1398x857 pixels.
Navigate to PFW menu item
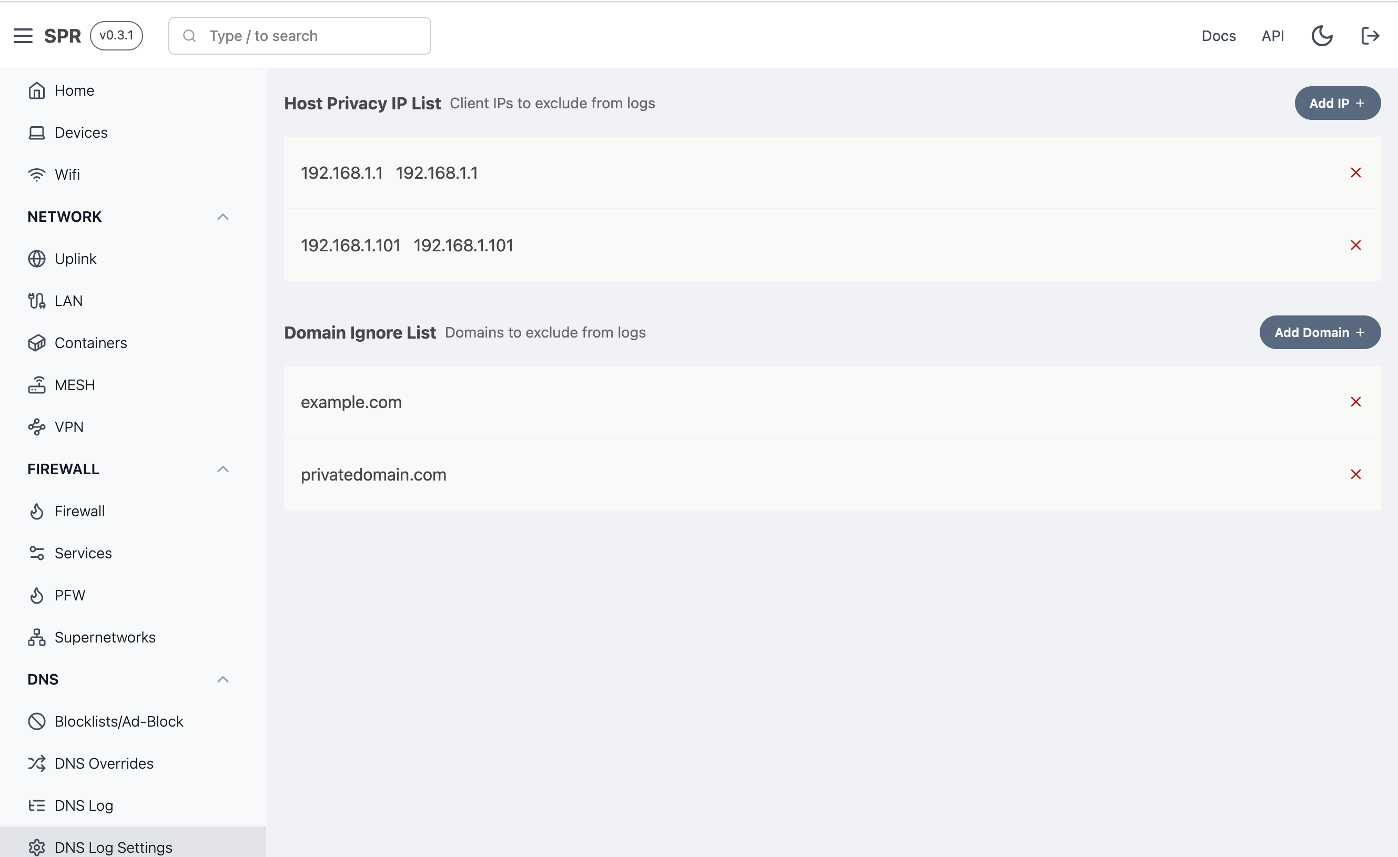[x=70, y=595]
